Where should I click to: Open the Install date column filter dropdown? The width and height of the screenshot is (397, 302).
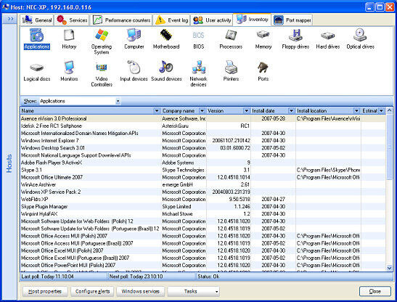[x=291, y=111]
